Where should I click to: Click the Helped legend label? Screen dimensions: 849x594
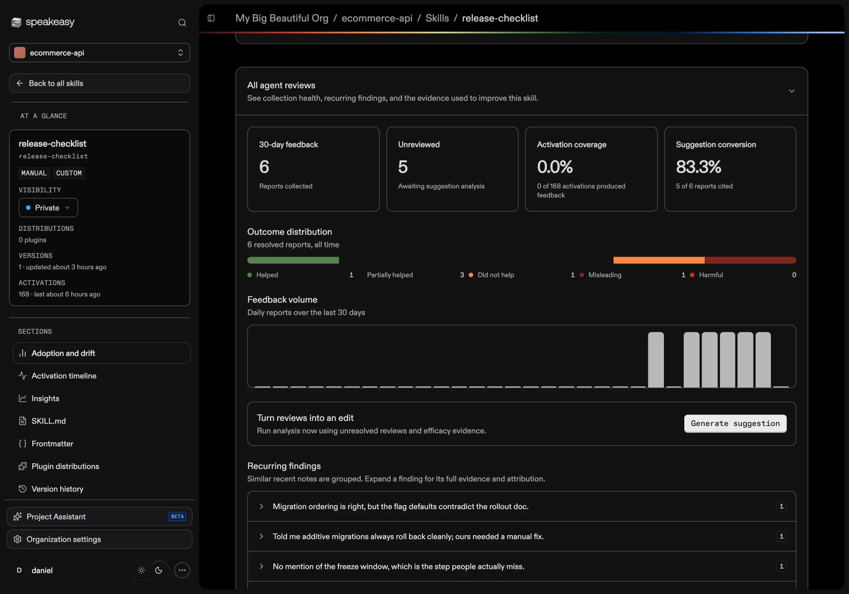(x=267, y=275)
